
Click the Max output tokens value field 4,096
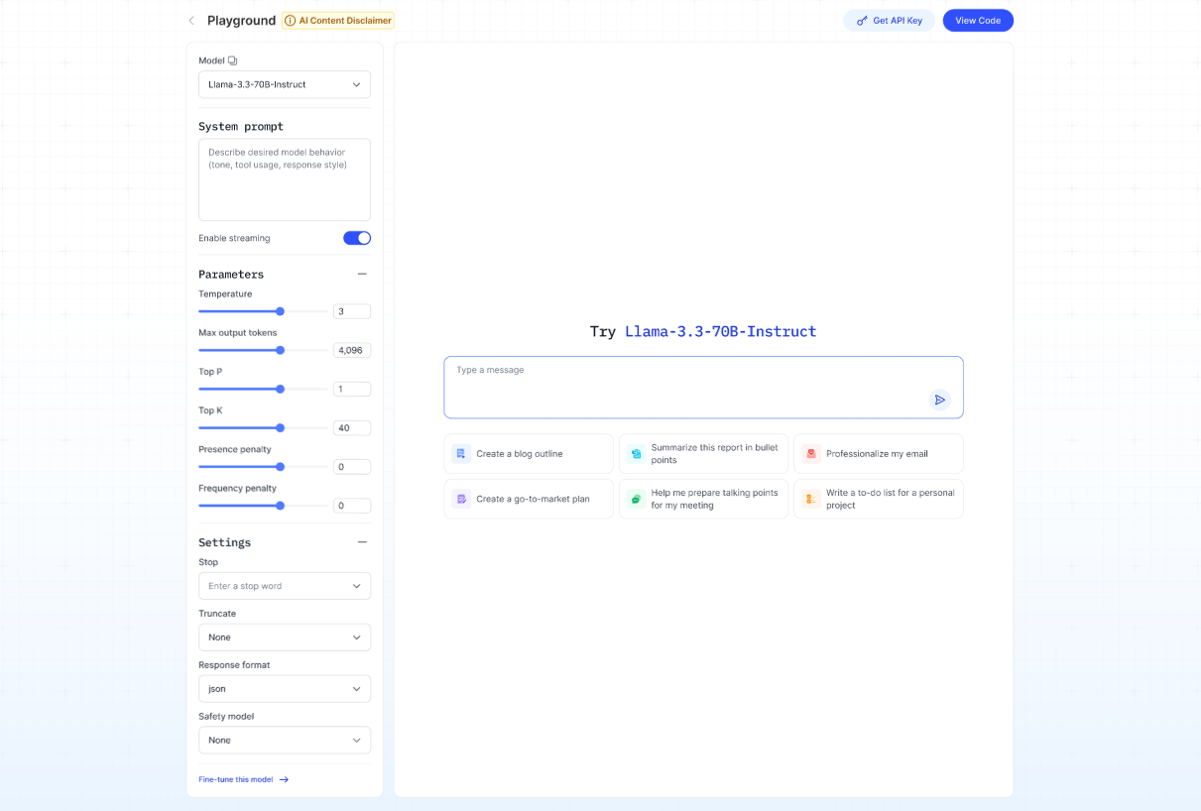(x=352, y=350)
